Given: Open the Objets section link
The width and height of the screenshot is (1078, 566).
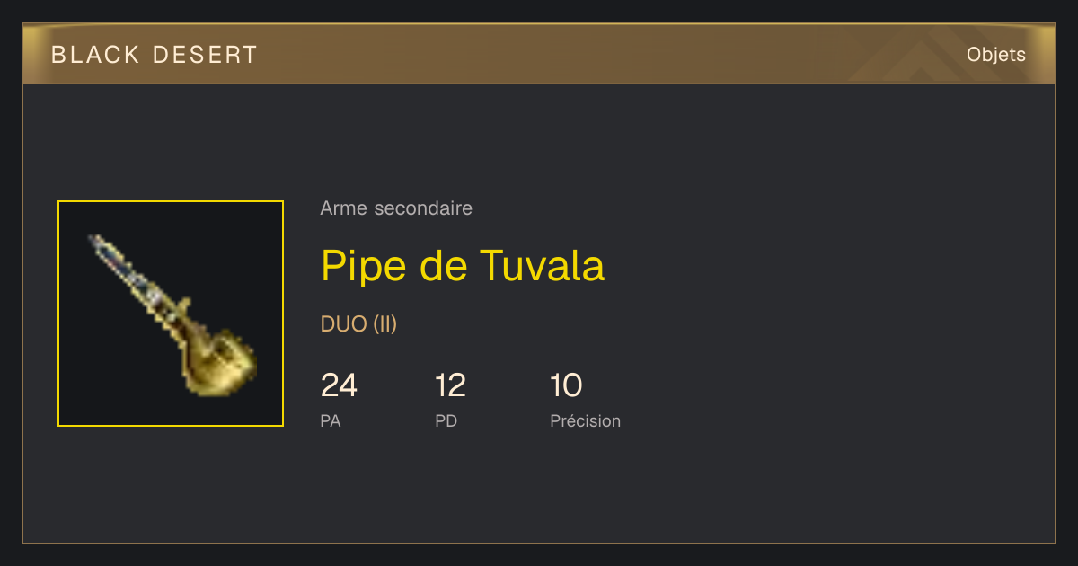Looking at the screenshot, I should click(996, 55).
